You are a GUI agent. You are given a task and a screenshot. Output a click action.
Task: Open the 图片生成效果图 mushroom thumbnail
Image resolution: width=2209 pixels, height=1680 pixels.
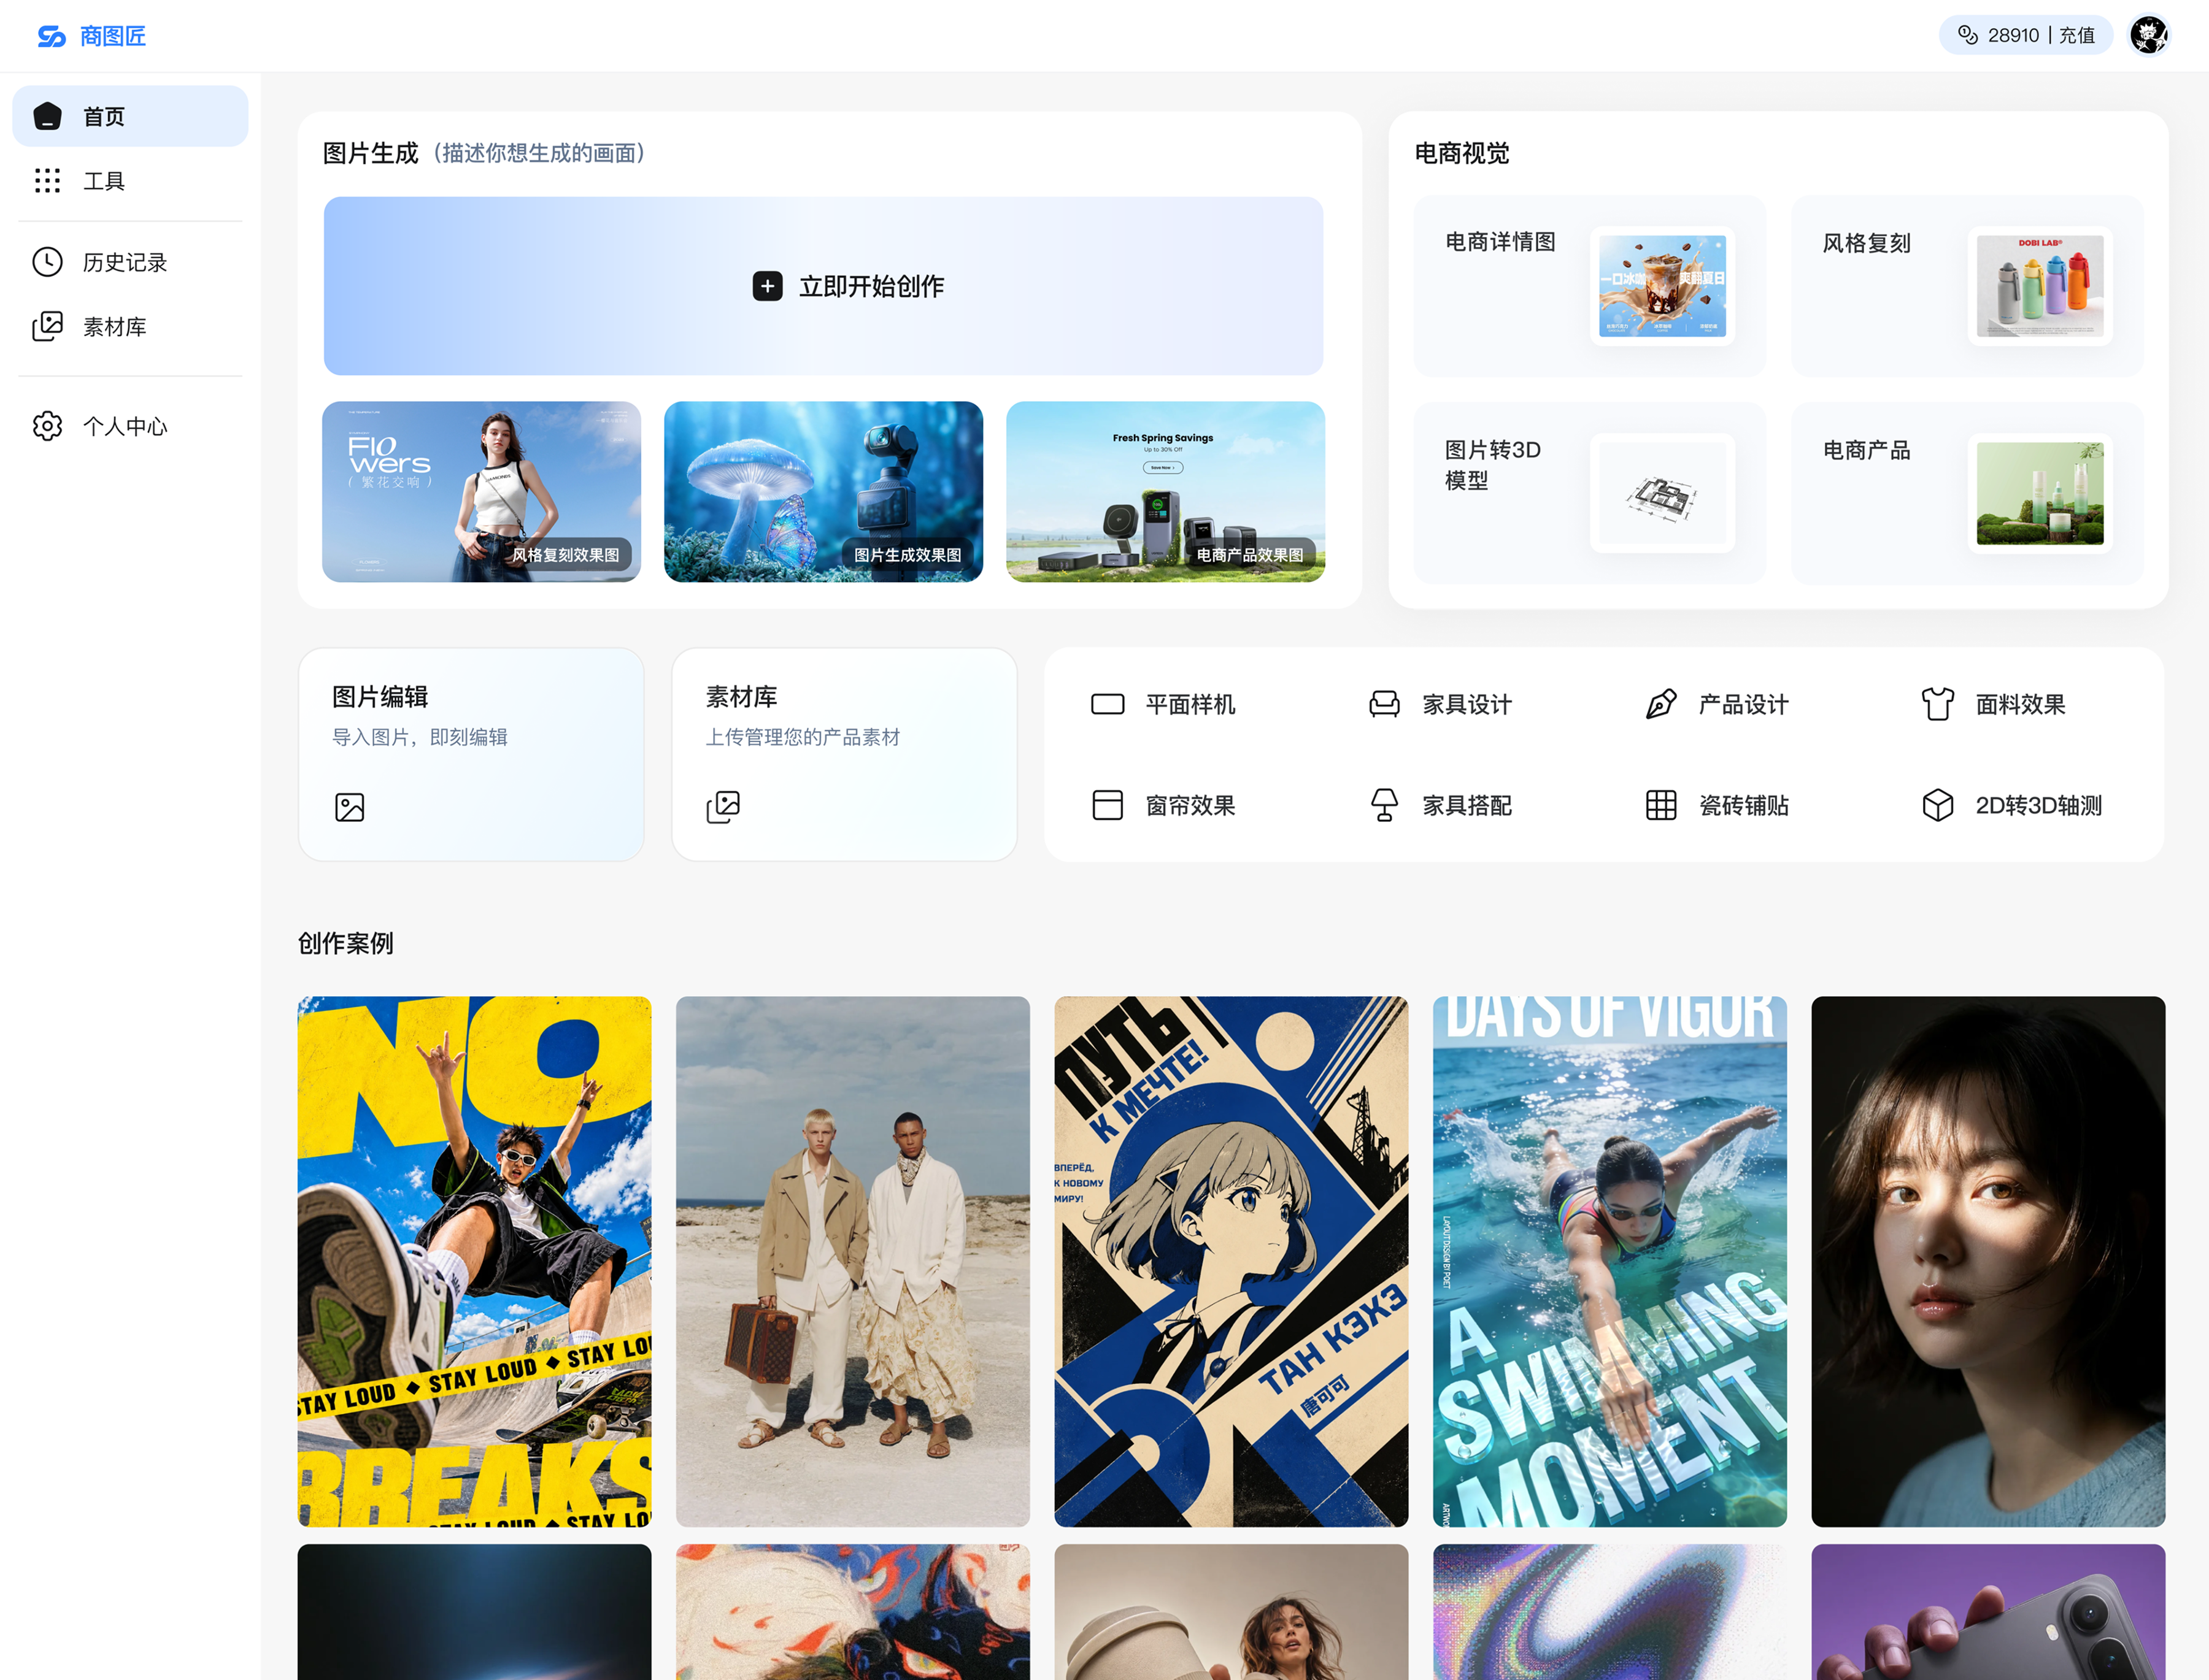823,491
